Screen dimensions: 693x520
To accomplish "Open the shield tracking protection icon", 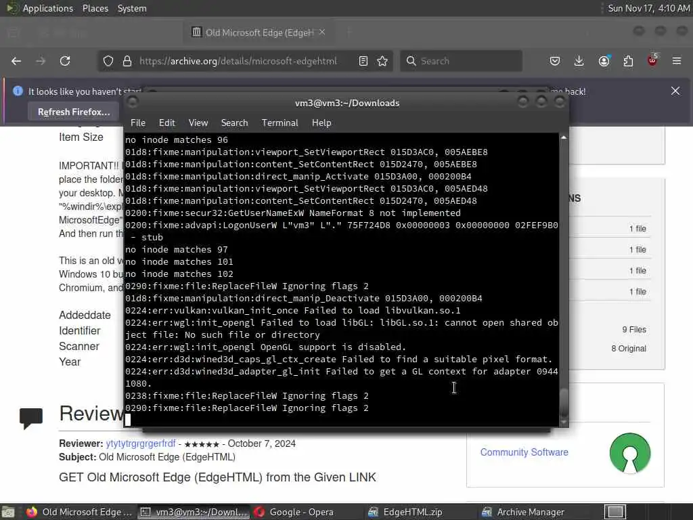I will pos(108,61).
